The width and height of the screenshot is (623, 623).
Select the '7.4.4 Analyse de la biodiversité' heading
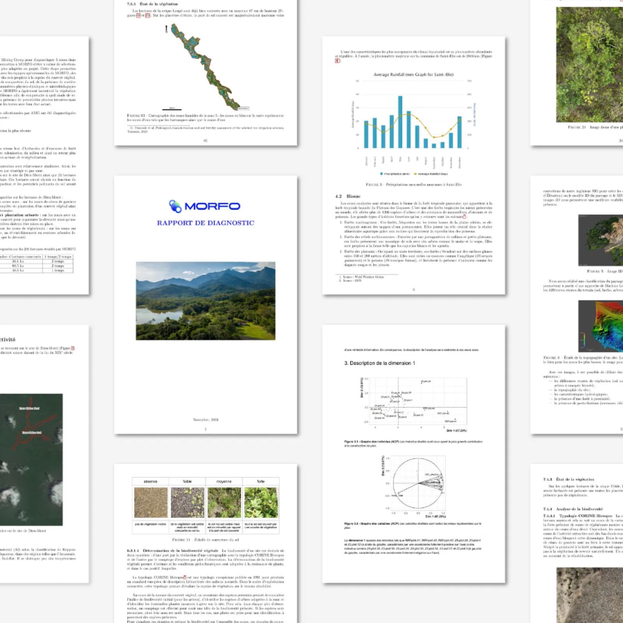click(573, 509)
